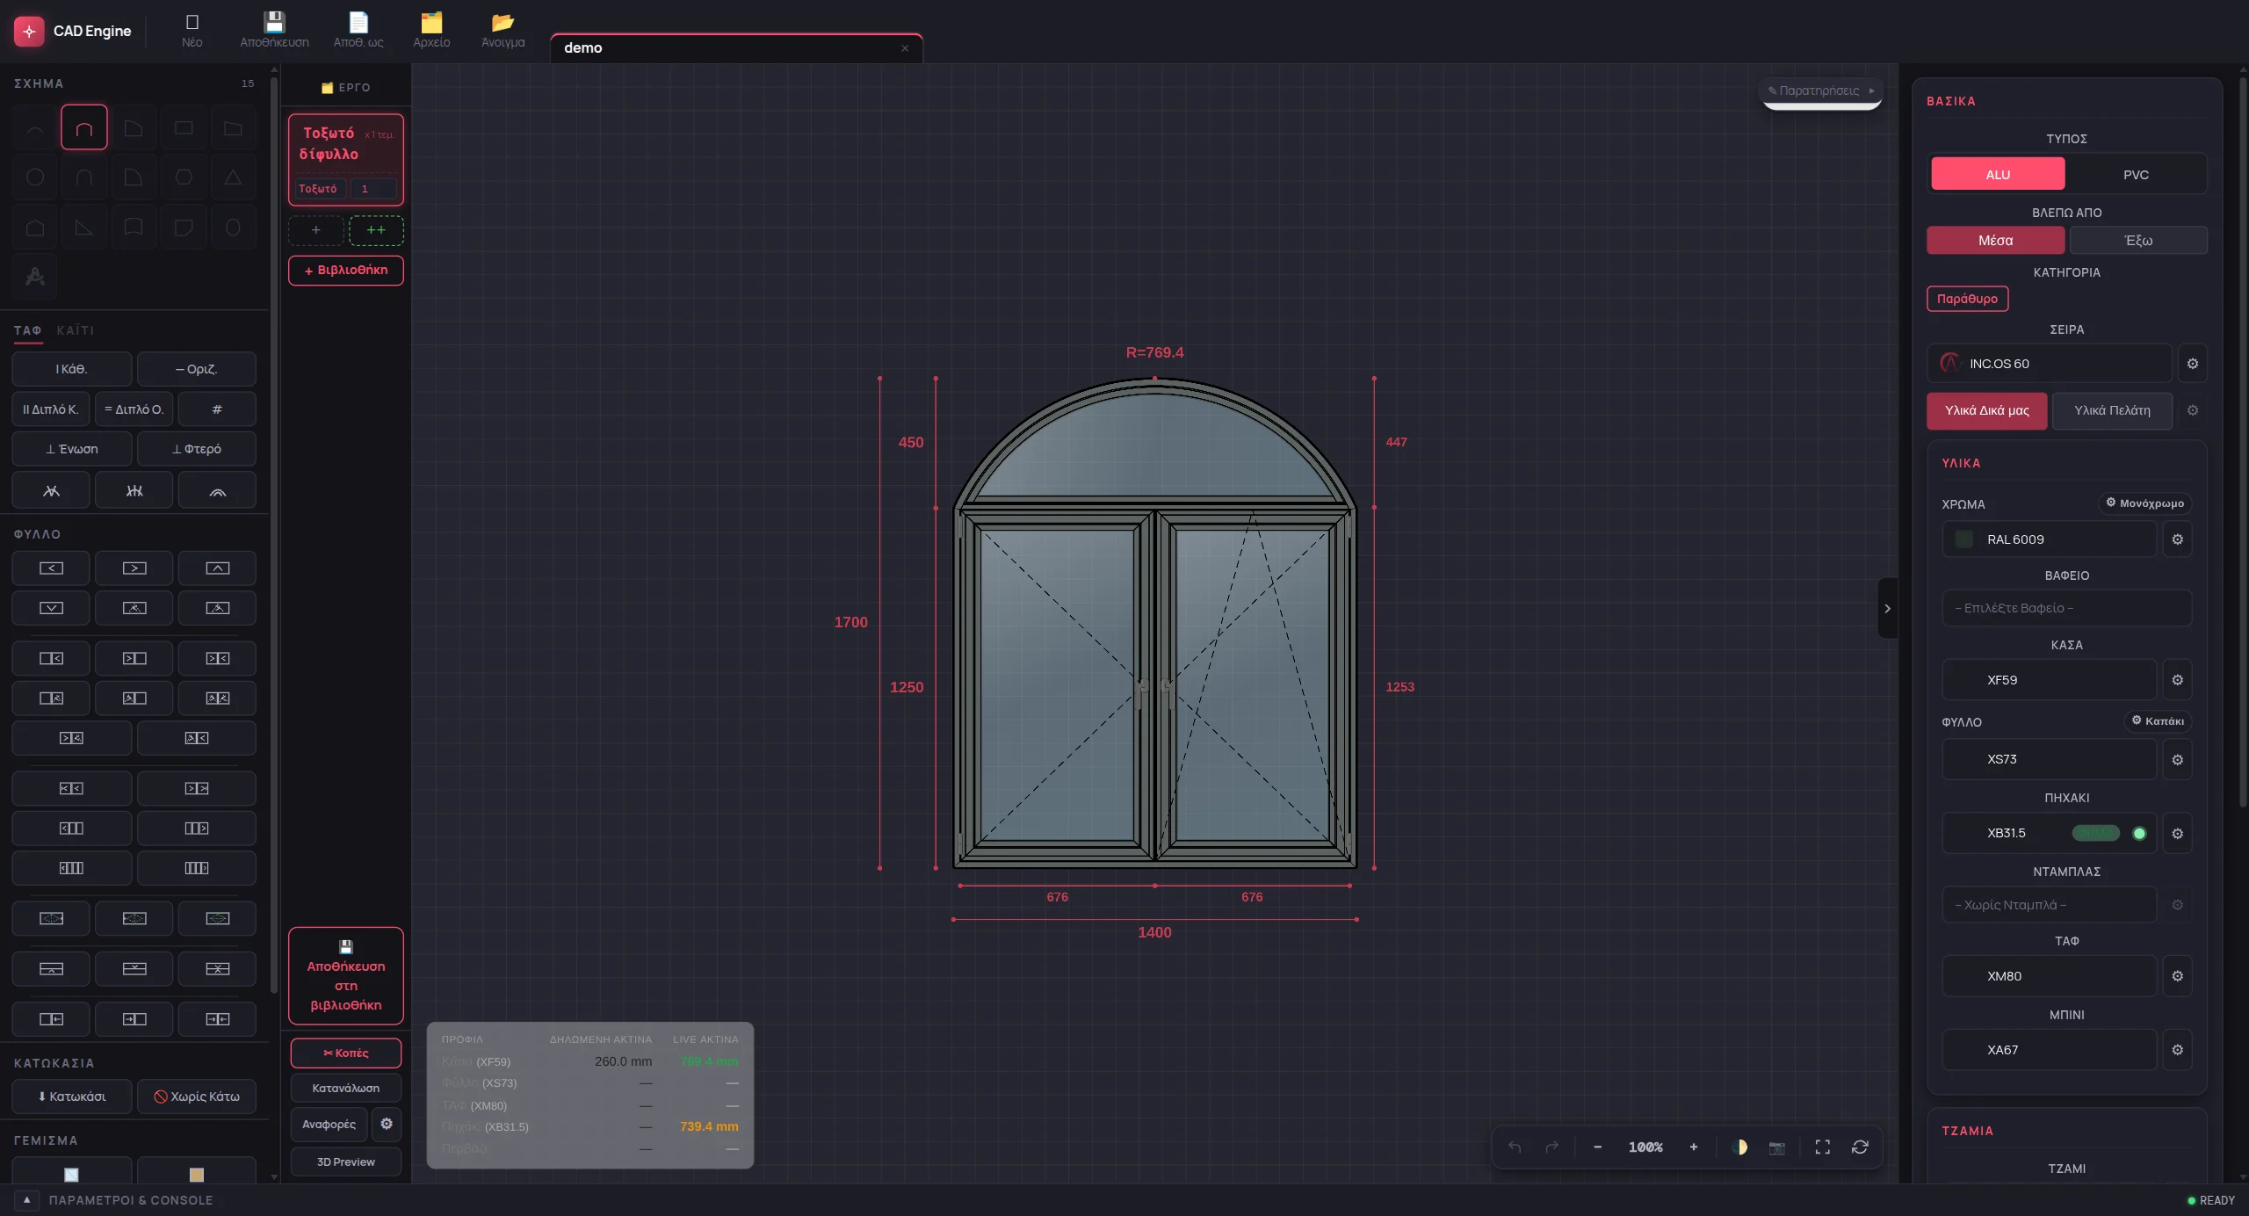Expand ΠΑΡΑΜΕΤΡΟΙ & CONSOLE bottom panel
Screen dimensions: 2249x1216
[x=26, y=1200]
